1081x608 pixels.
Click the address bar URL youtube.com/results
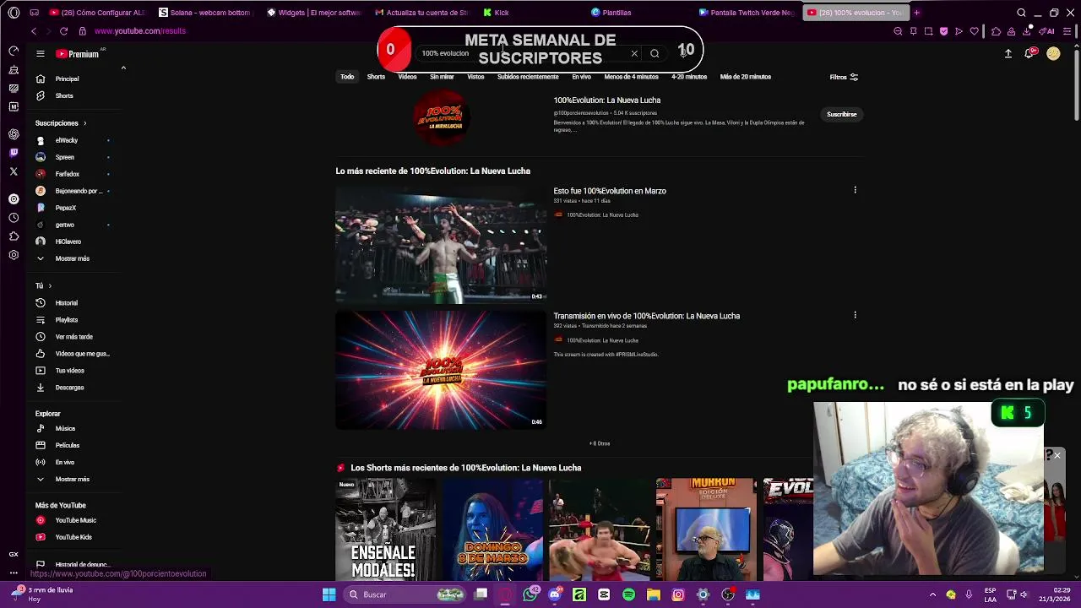click(140, 31)
